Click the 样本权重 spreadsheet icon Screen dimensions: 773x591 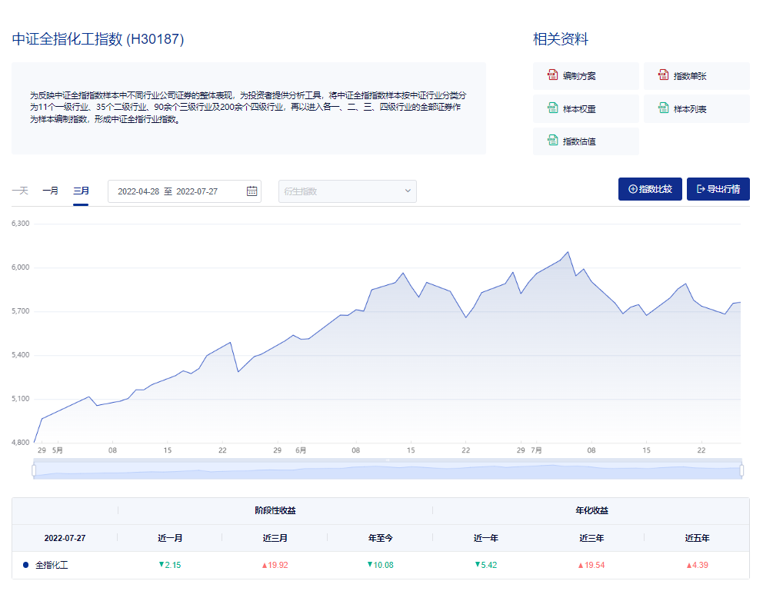point(552,108)
